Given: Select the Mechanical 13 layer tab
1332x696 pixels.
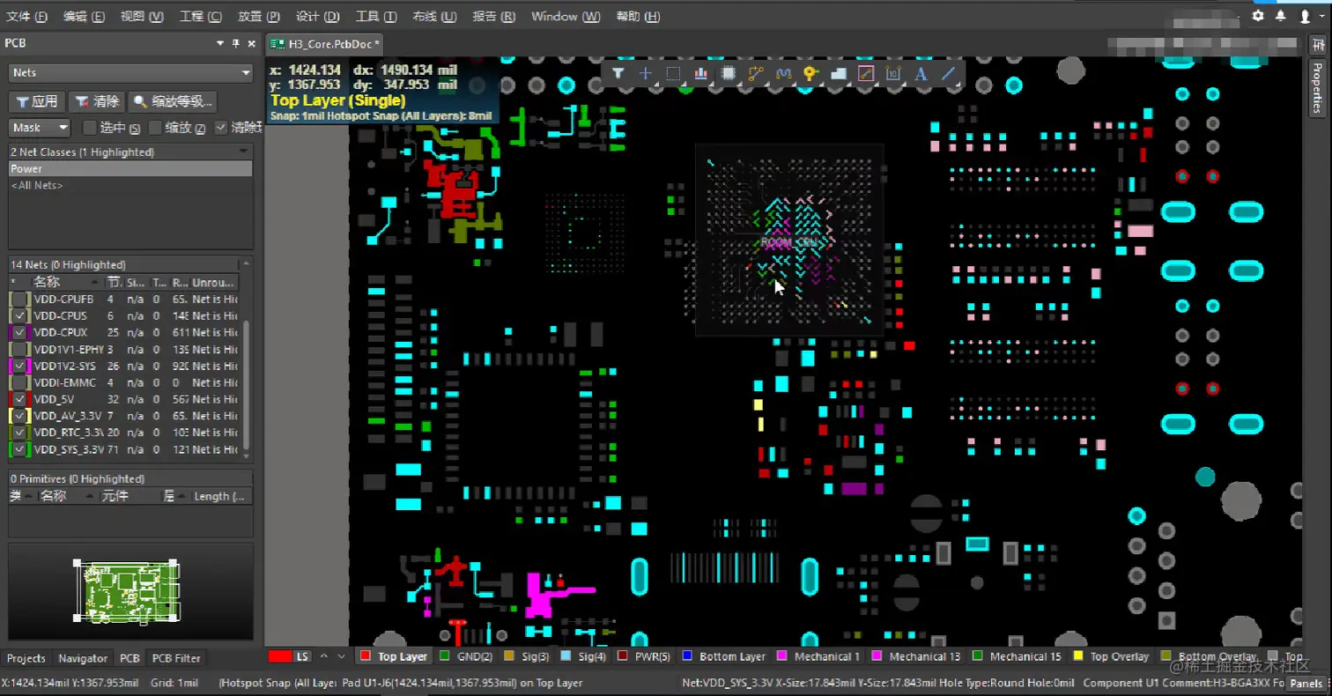Looking at the screenshot, I should [916, 656].
